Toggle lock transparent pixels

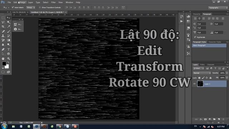pyautogui.click(x=199, y=78)
